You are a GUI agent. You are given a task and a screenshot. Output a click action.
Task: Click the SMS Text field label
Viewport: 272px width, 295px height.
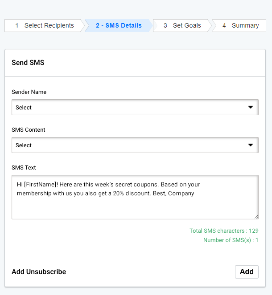point(24,168)
